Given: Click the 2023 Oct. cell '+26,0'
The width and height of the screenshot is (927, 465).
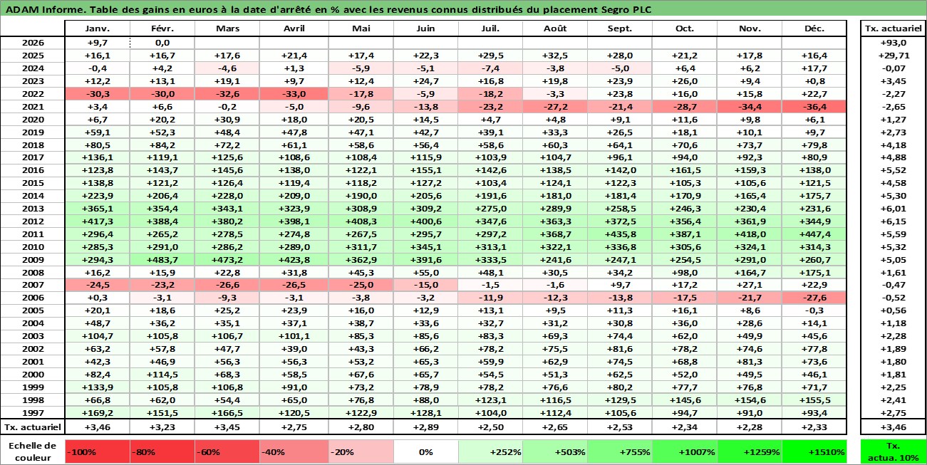Looking at the screenshot, I should (684, 81).
